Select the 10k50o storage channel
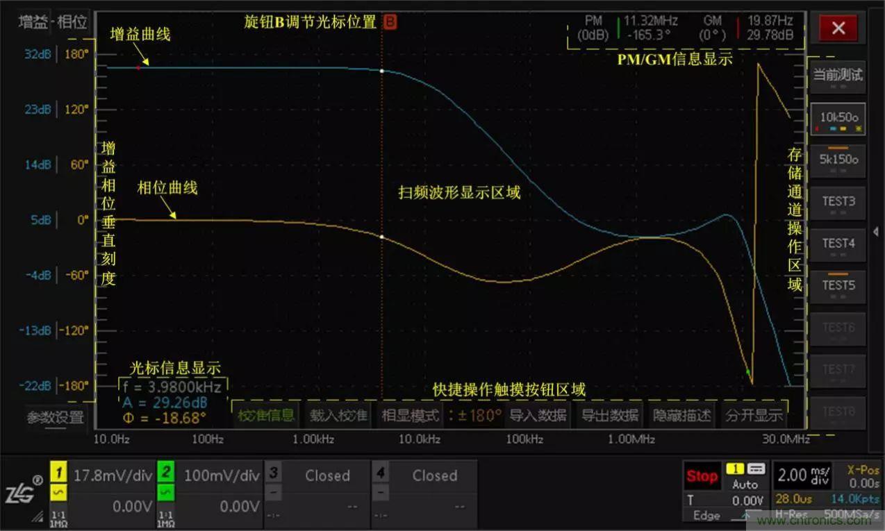Screen dimensions: 885x531 point(838,118)
